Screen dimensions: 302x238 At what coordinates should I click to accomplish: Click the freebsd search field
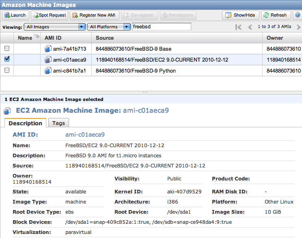pos(162,26)
